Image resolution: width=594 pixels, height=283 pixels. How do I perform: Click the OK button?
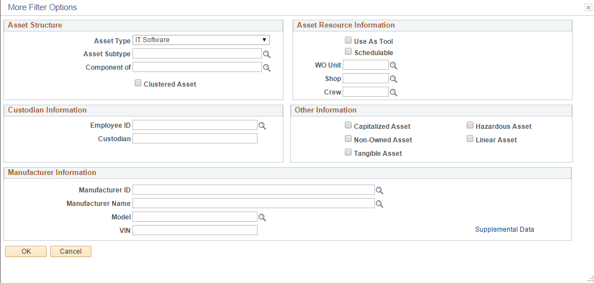click(26, 251)
